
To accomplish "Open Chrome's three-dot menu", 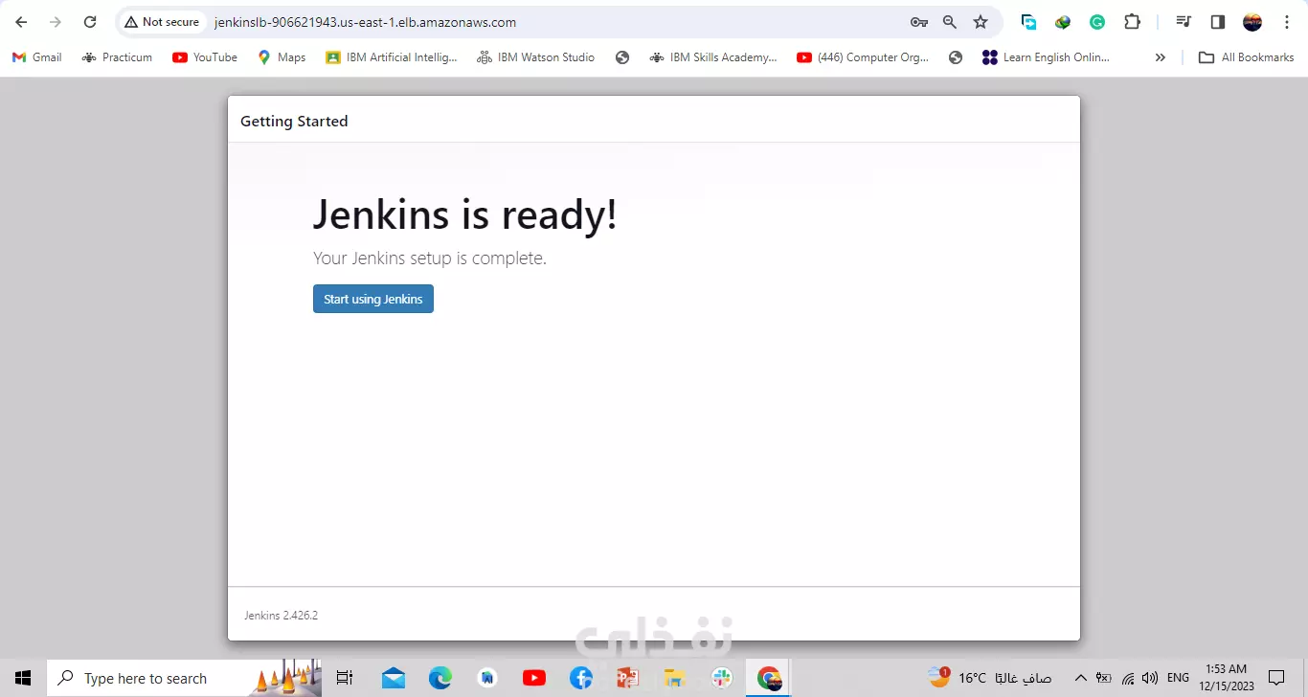I will 1287,21.
